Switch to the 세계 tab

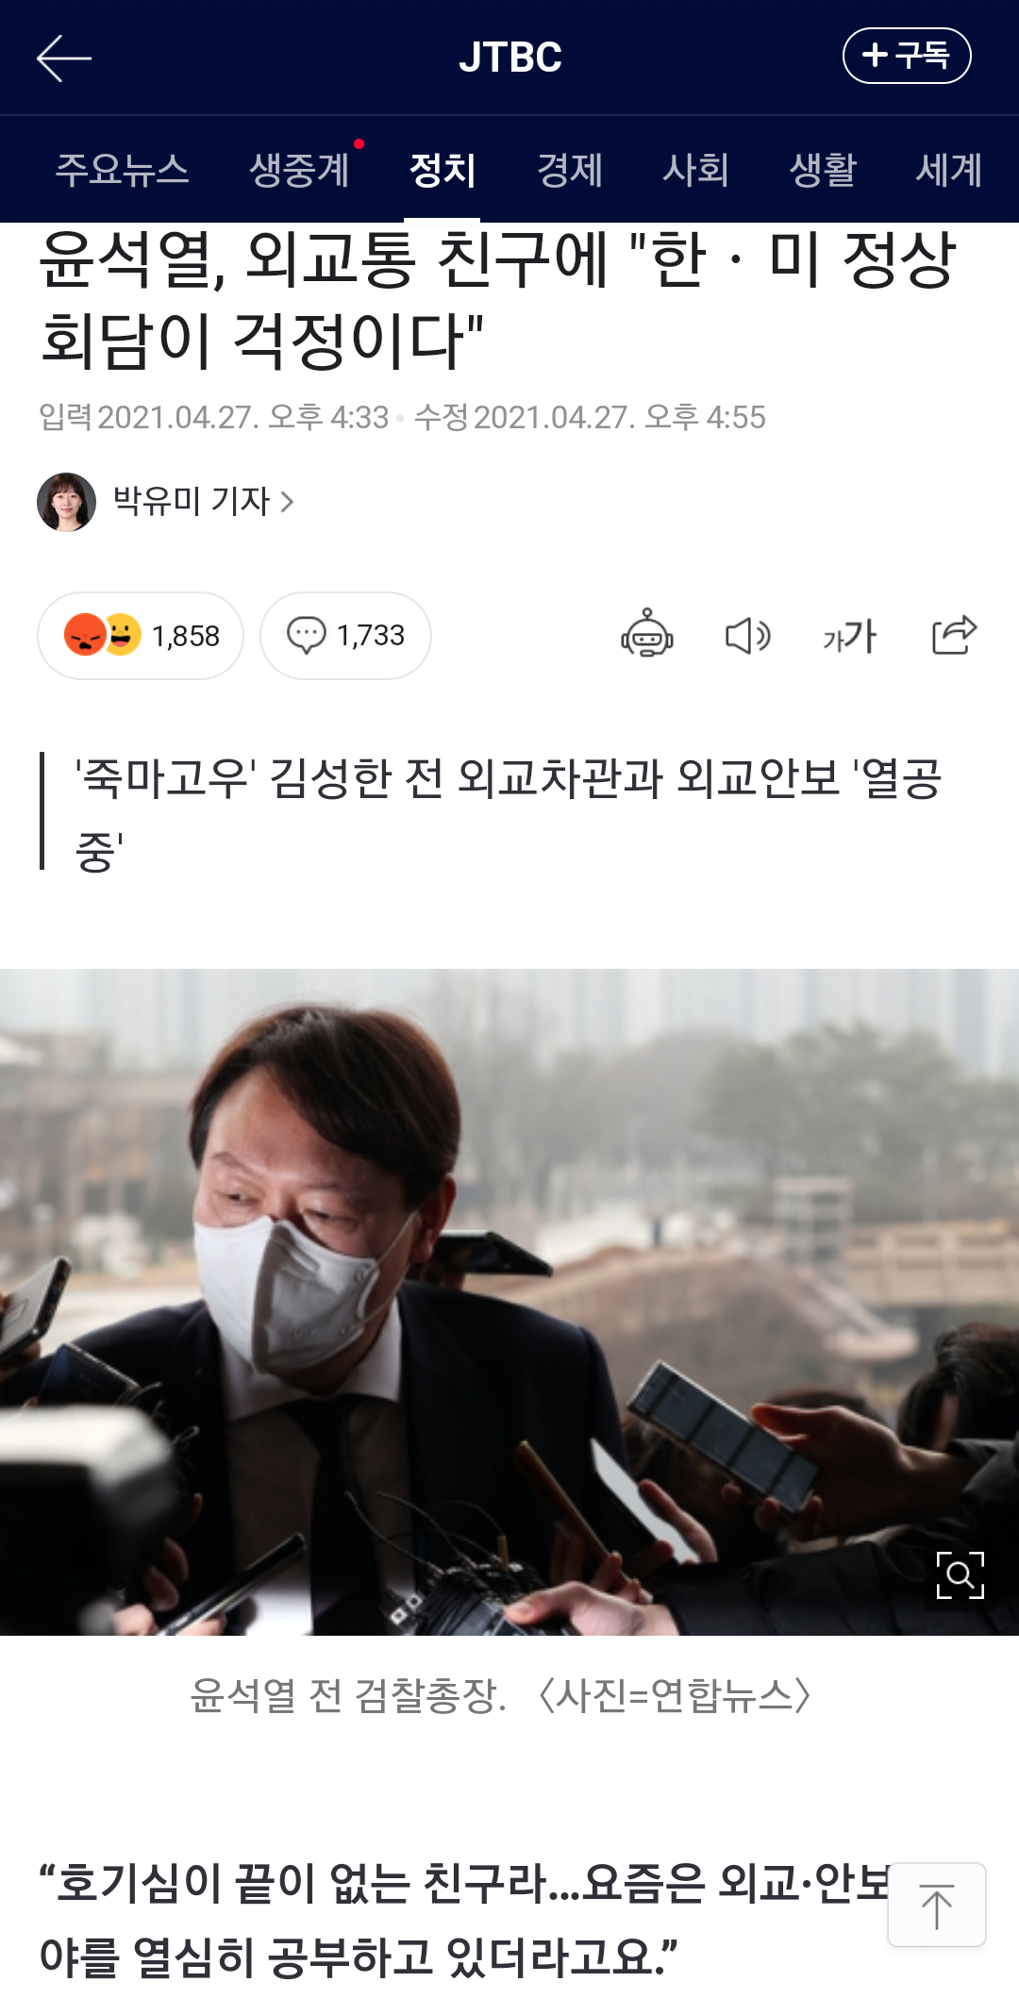click(949, 170)
